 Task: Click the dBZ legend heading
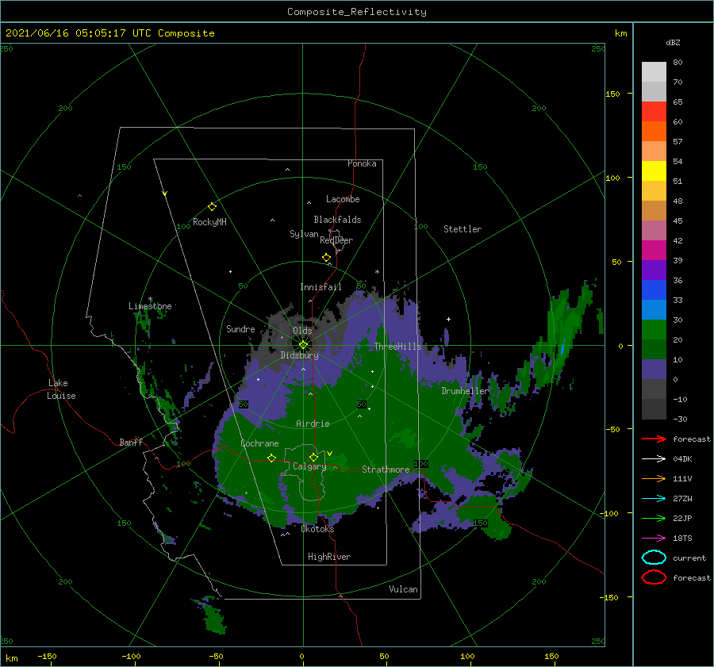point(673,42)
